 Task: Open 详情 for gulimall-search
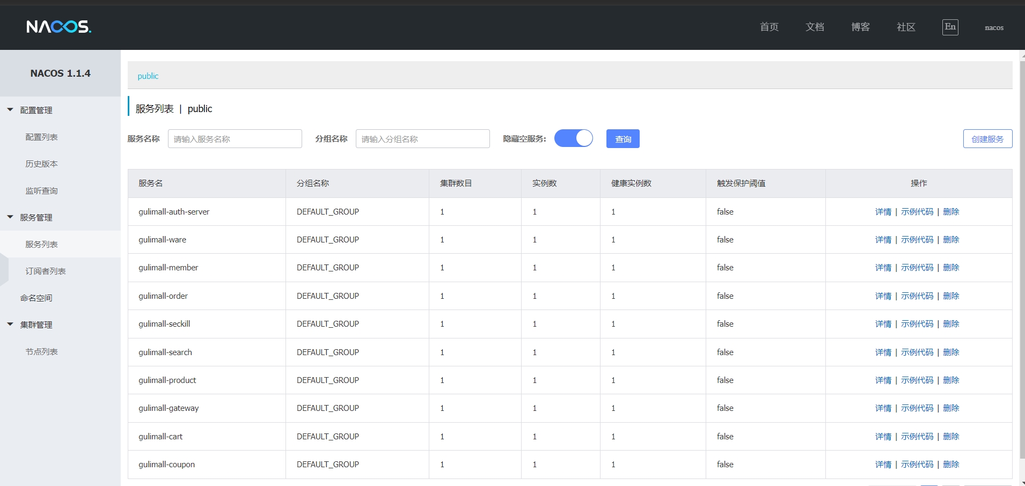click(883, 352)
